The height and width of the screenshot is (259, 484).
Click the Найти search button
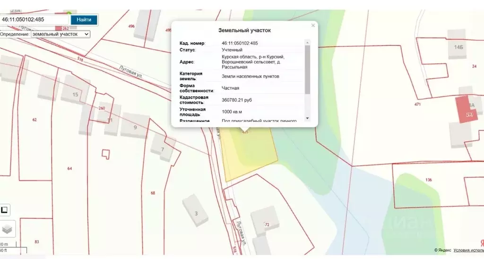pos(84,19)
